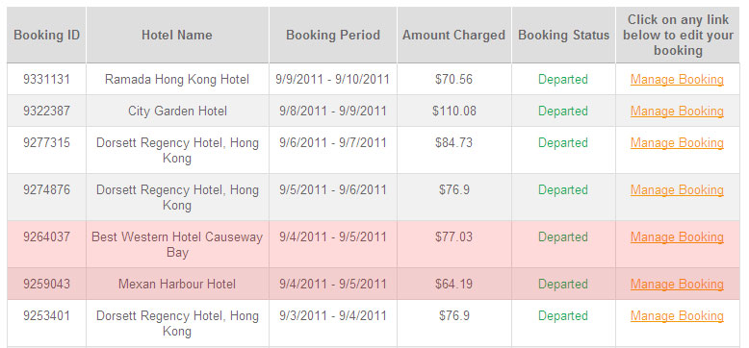Open Manage Booking for booking 9331131
749x348 pixels.
tap(677, 79)
